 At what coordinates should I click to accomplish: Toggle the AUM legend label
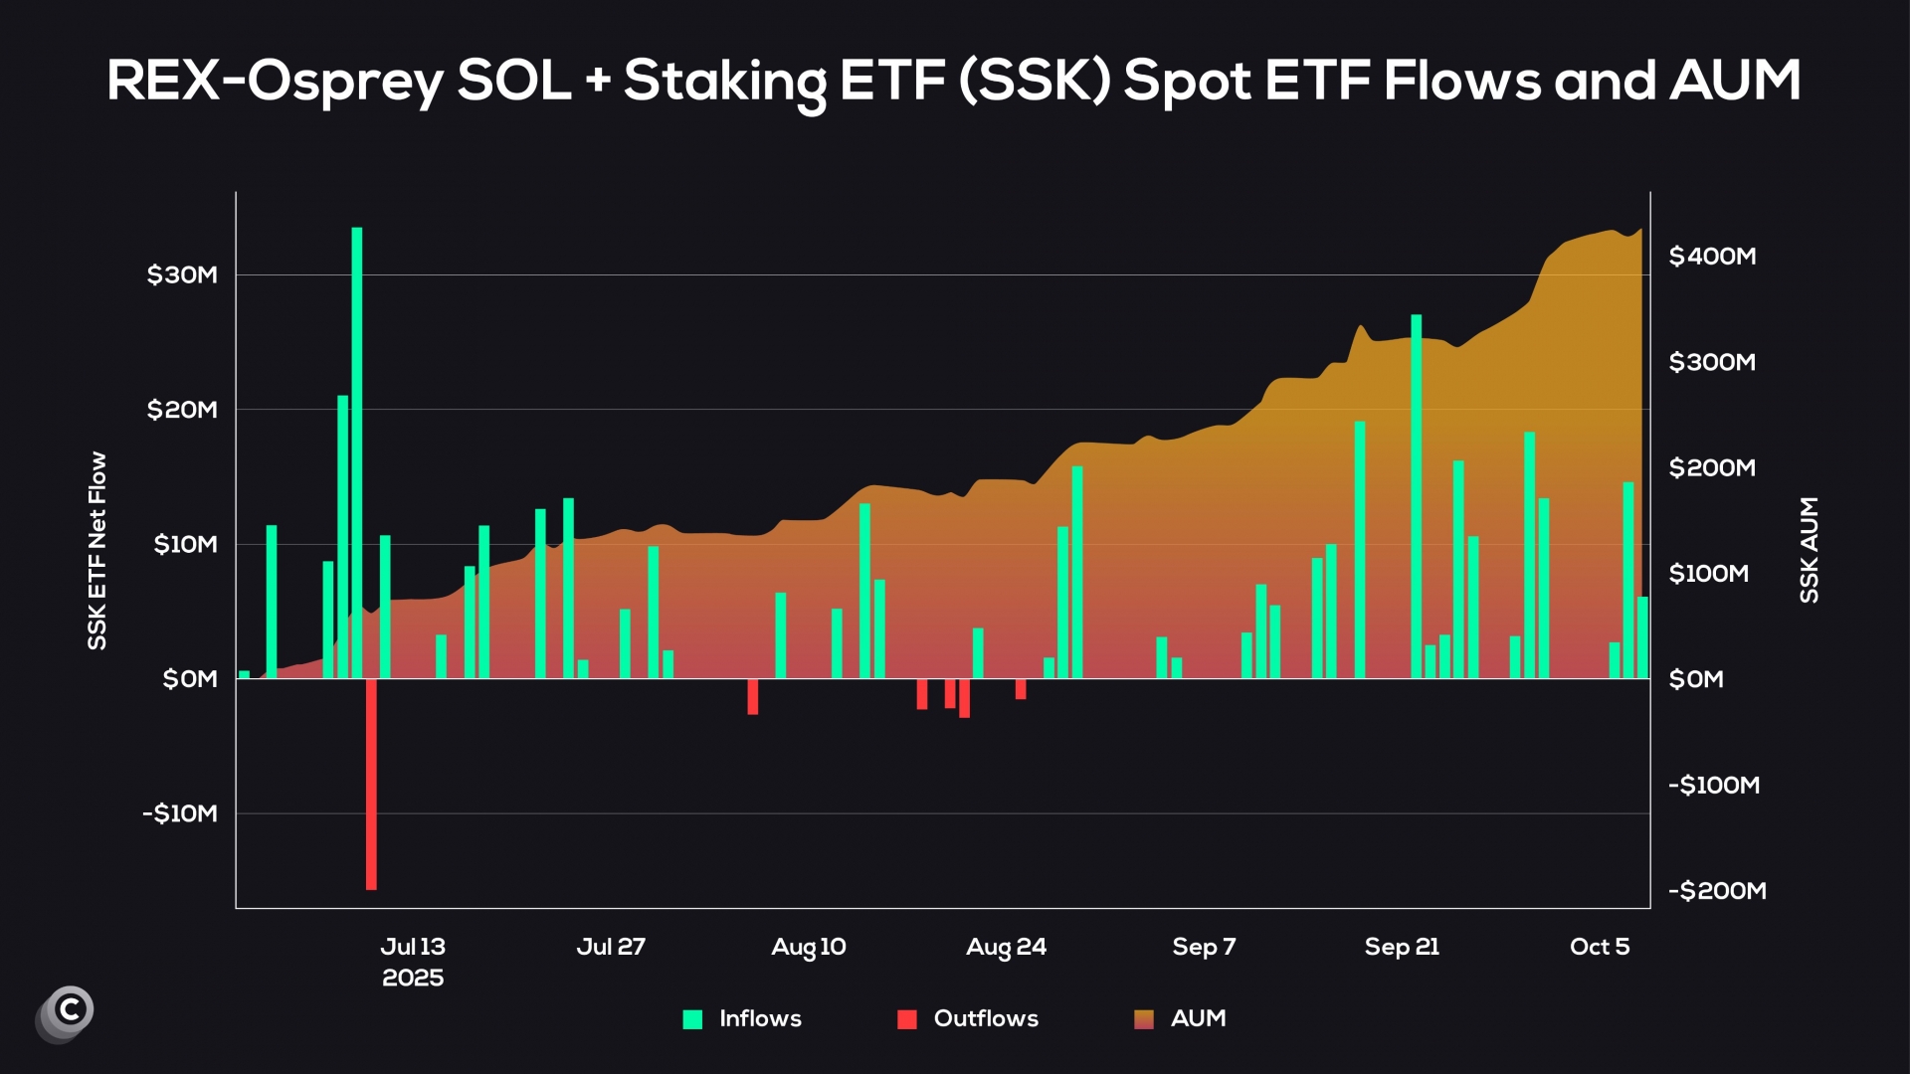coord(1198,1018)
